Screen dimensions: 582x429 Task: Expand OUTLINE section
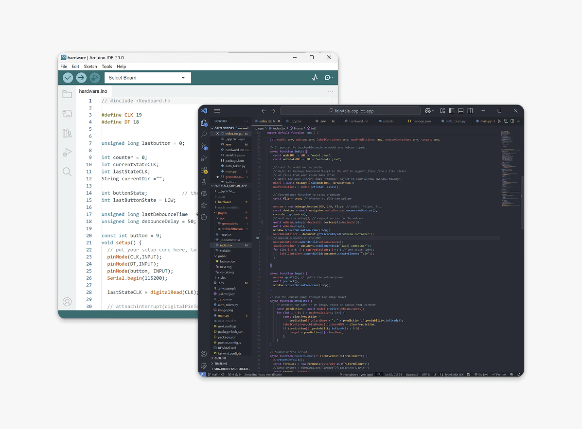231,358
